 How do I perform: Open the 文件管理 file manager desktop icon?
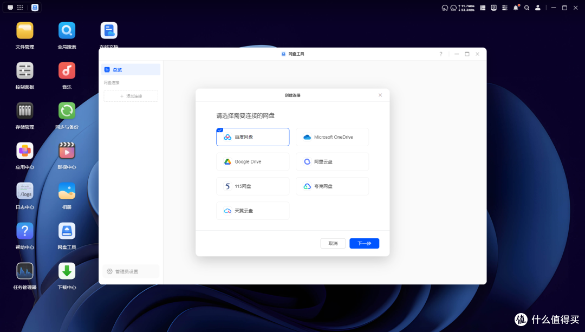coord(24,30)
